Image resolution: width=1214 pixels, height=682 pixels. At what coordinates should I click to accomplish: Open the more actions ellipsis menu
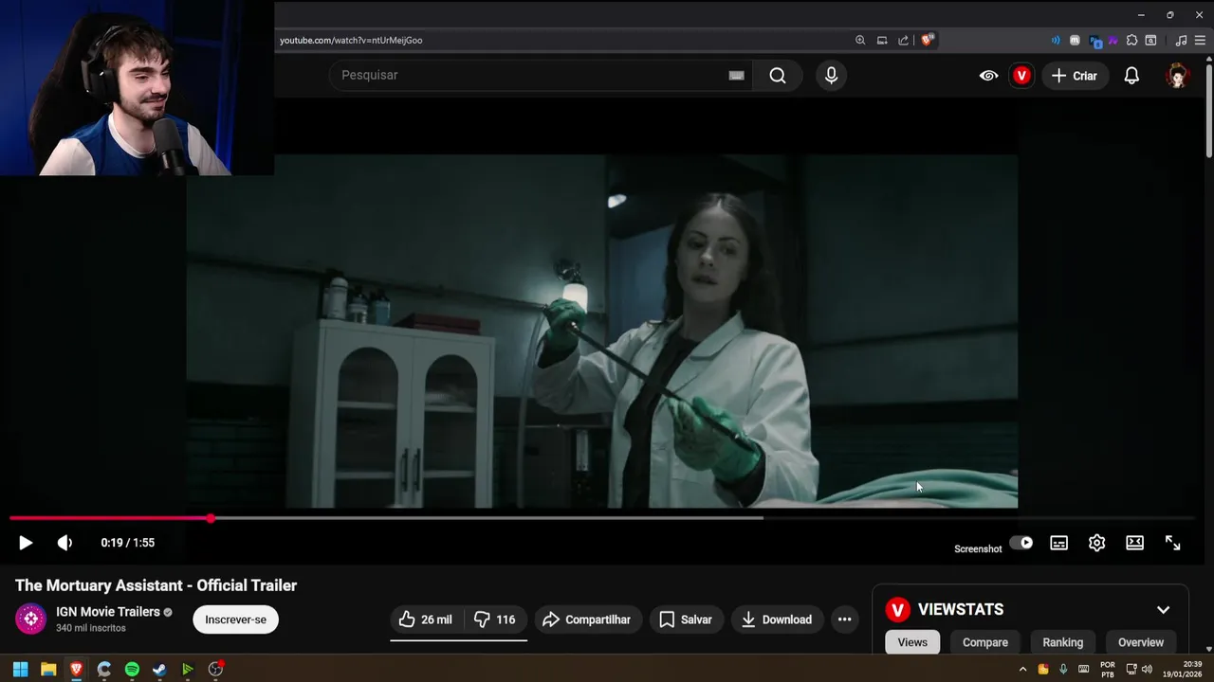click(844, 619)
